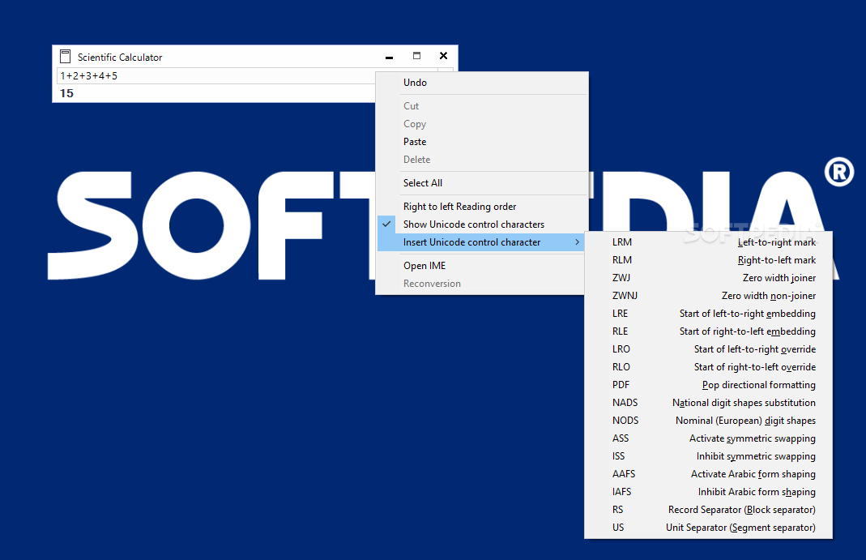Image resolution: width=866 pixels, height=560 pixels.
Task: Close the Scientific Calculator window
Action: pos(443,56)
